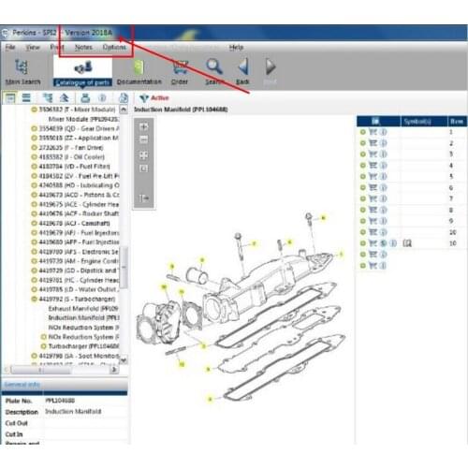Click the book-with-magnifier icon in the Symbol column
Screen dimensions: 468x468
pos(407,243)
